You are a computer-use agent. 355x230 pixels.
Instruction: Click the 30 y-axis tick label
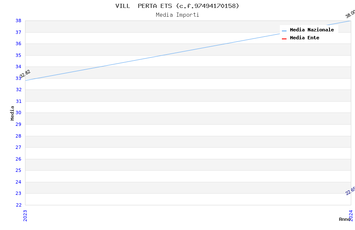point(18,113)
